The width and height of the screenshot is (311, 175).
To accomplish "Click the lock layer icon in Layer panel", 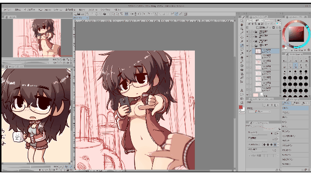I will click(x=259, y=24).
